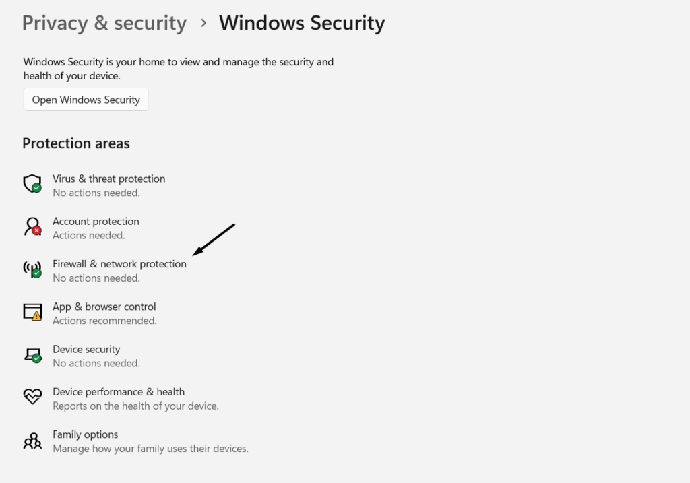Select Device security label
Image resolution: width=690 pixels, height=483 pixels.
pyautogui.click(x=86, y=349)
